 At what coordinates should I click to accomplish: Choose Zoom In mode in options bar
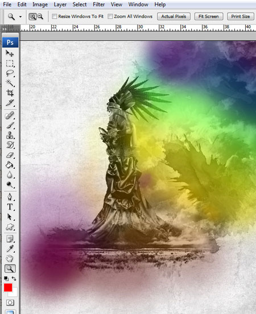click(32, 16)
